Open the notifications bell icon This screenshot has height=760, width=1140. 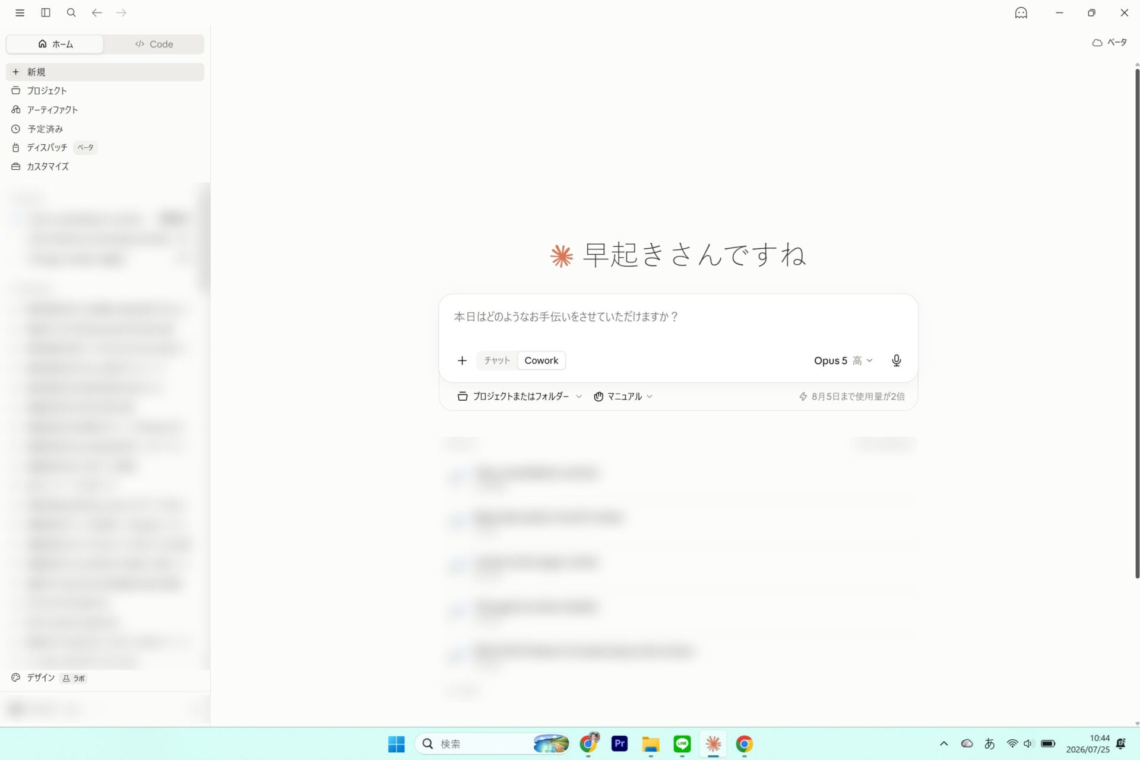tap(1121, 743)
